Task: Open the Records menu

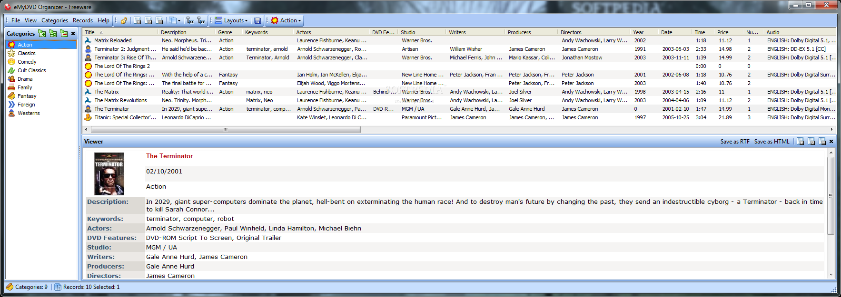Action: [x=83, y=20]
